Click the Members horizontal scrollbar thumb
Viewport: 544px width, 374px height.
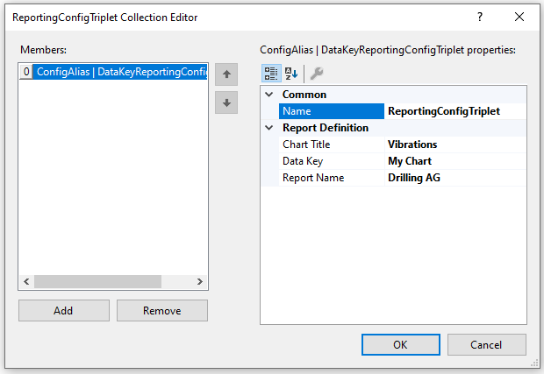click(98, 281)
